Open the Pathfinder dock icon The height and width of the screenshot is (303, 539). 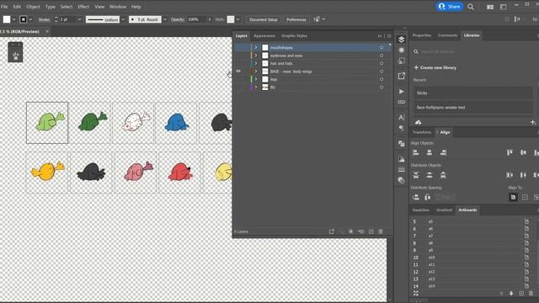pos(401,144)
